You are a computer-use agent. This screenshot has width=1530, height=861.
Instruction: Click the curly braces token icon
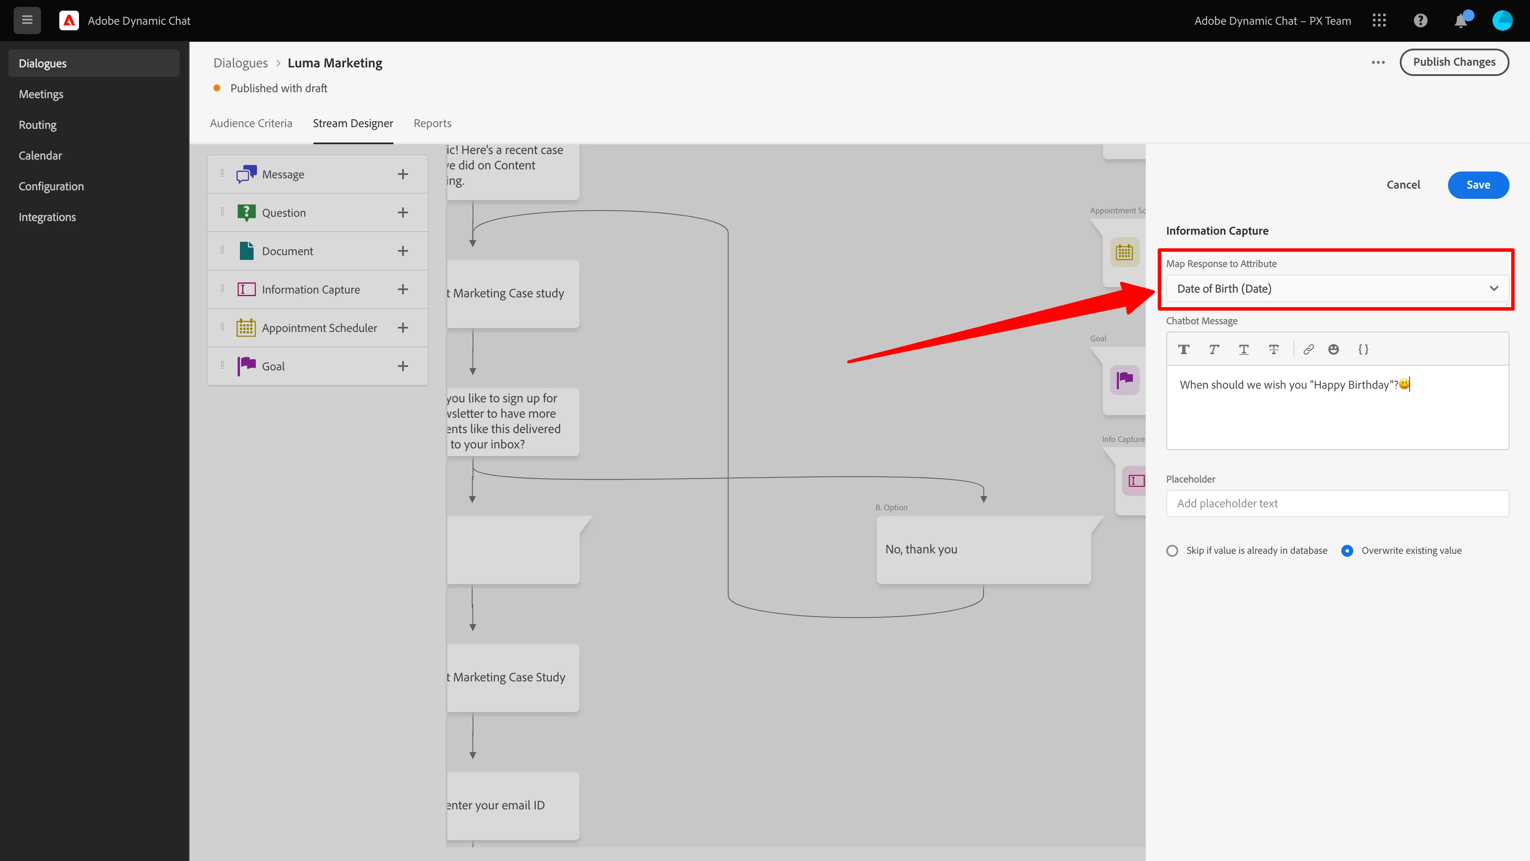tap(1363, 349)
